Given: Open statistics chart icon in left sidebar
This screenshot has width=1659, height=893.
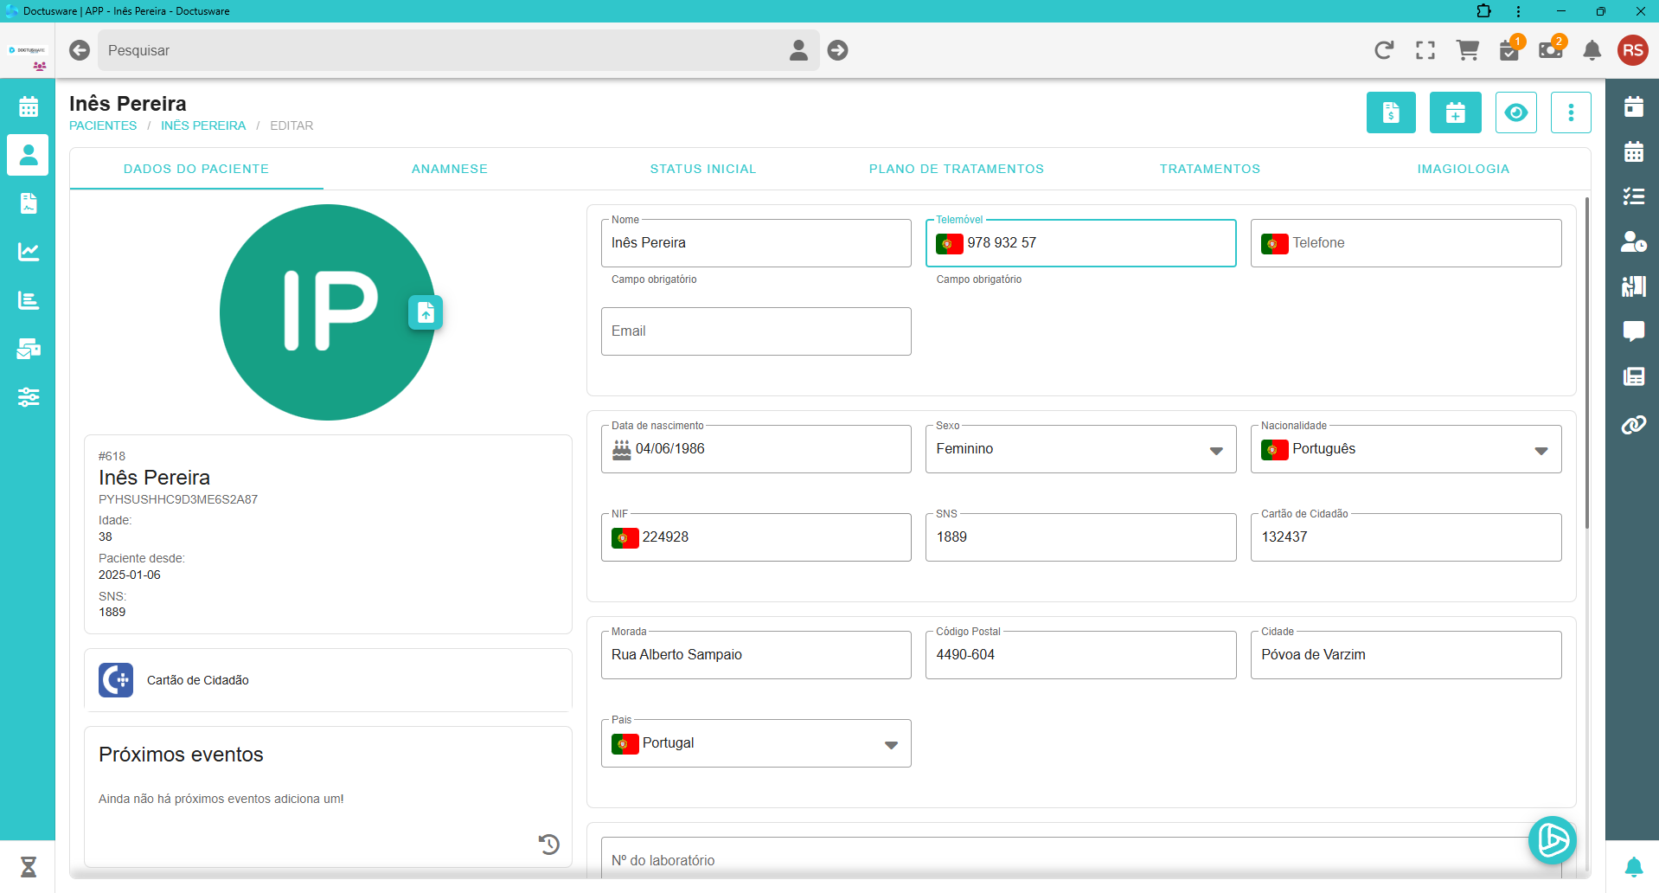Looking at the screenshot, I should pyautogui.click(x=29, y=252).
